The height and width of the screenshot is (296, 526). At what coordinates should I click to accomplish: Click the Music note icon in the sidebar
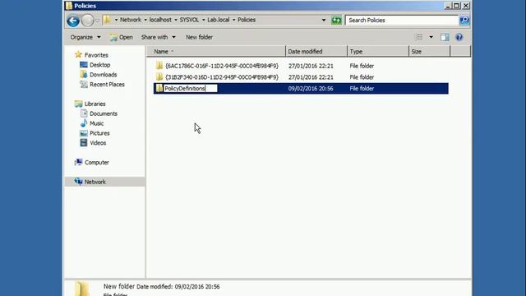point(84,123)
